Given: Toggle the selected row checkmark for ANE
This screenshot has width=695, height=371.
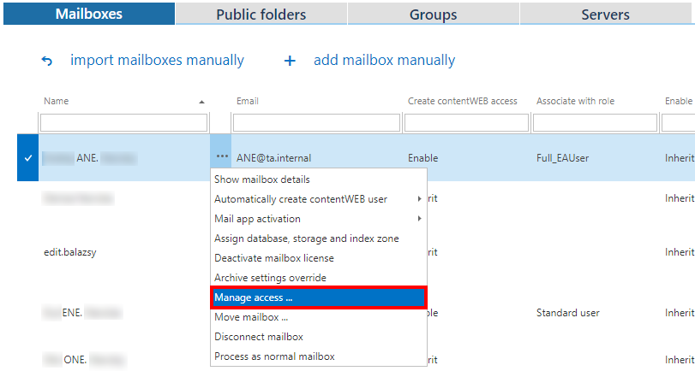Looking at the screenshot, I should pyautogui.click(x=28, y=157).
